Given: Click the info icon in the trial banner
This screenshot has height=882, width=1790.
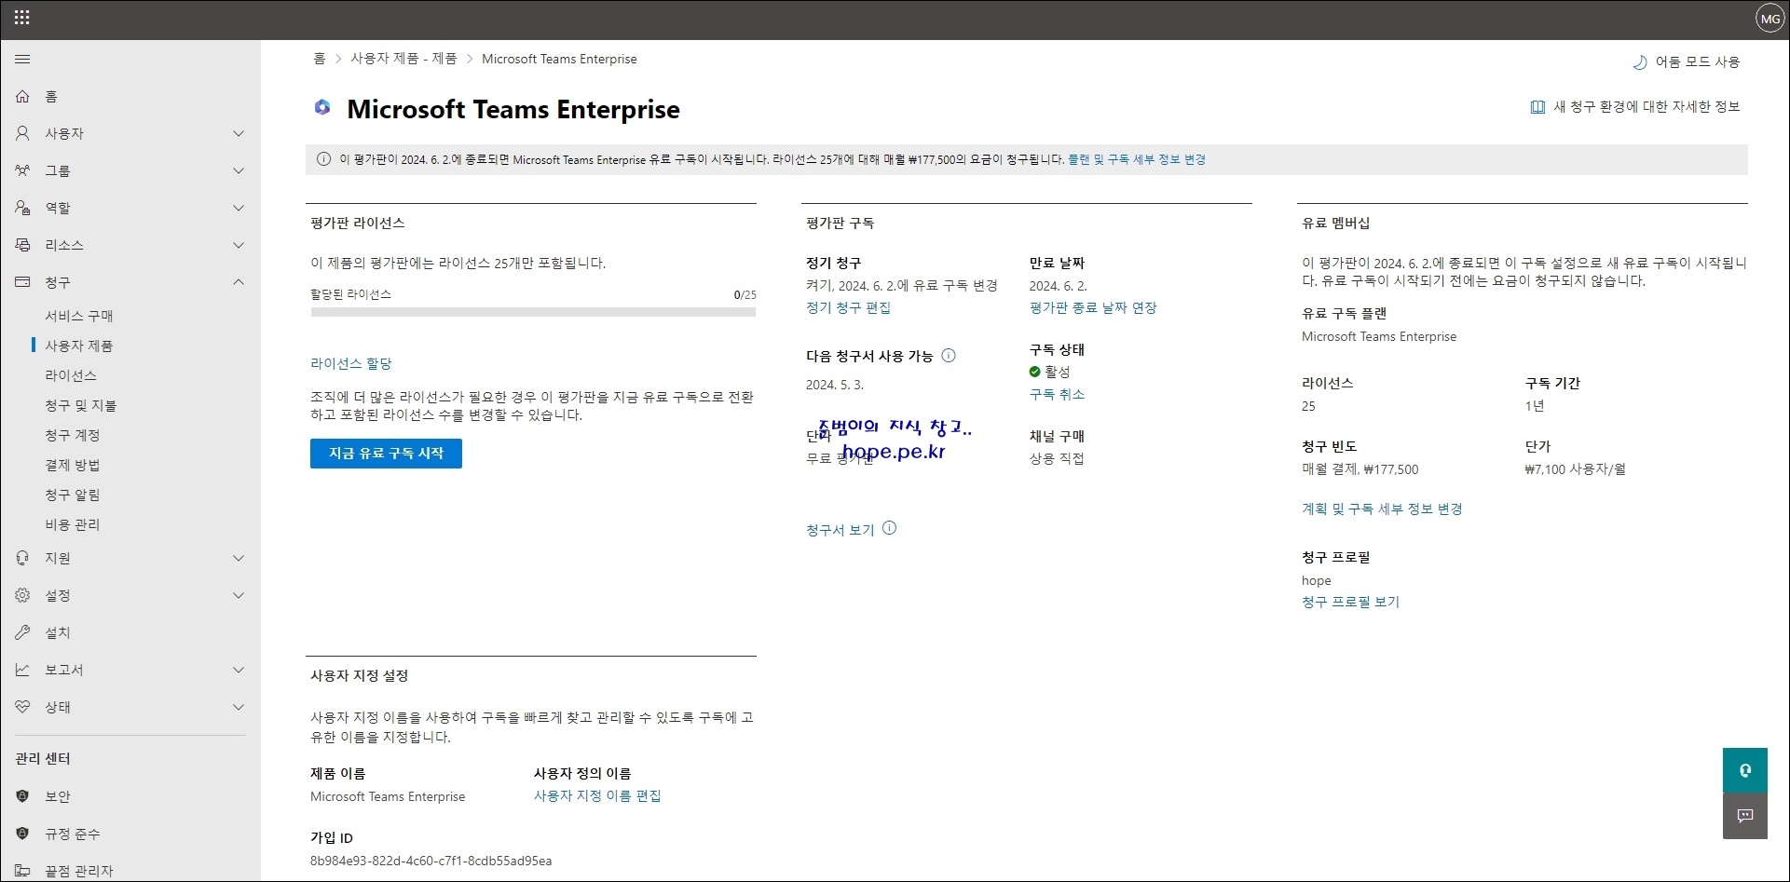Looking at the screenshot, I should coord(323,159).
